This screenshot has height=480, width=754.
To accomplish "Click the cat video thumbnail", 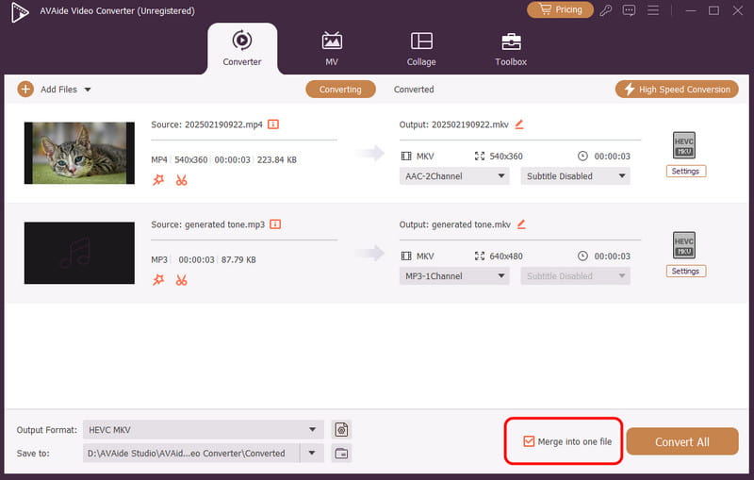I will point(79,153).
